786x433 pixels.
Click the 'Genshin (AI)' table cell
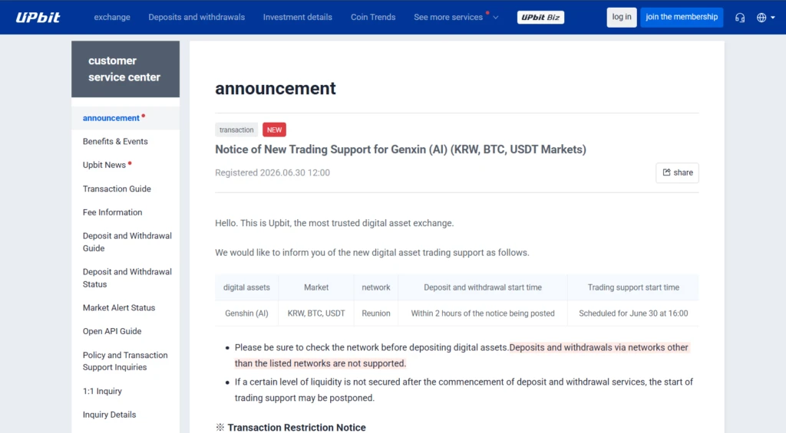click(246, 313)
